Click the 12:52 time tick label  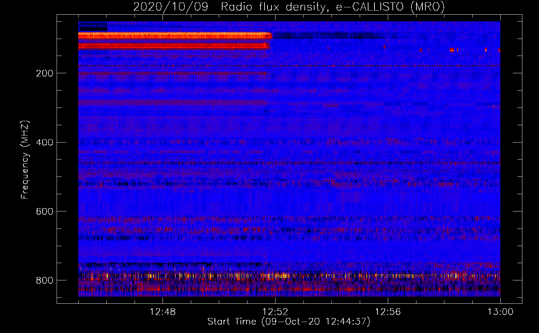tap(275, 312)
